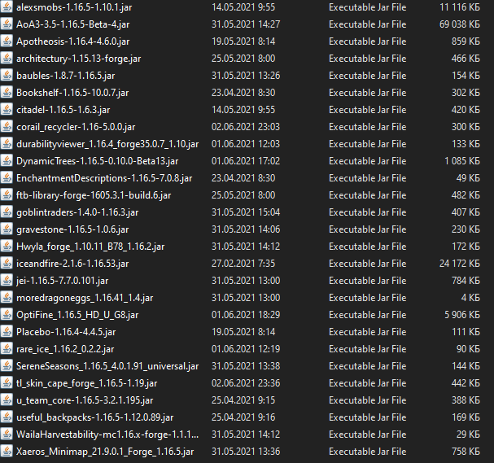Click the 69 038 КБ size value
This screenshot has width=494, height=463.
pos(460,24)
